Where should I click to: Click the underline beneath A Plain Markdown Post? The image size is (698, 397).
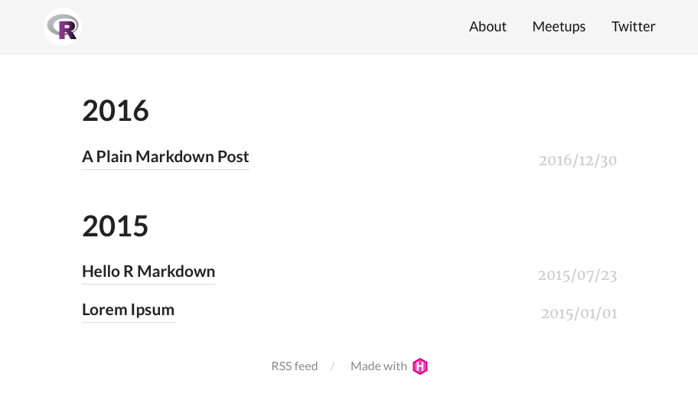[165, 169]
